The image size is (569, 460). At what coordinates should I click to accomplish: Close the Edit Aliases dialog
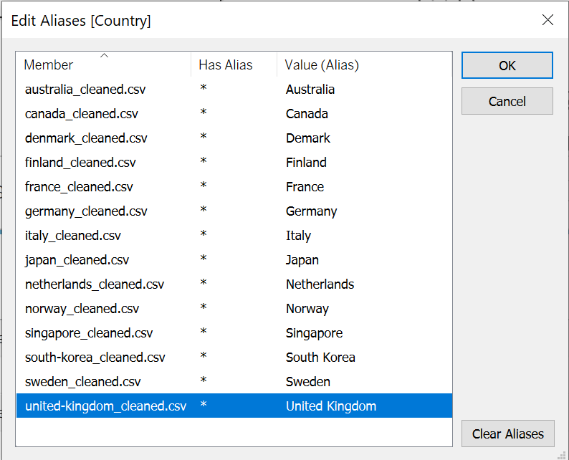(548, 20)
